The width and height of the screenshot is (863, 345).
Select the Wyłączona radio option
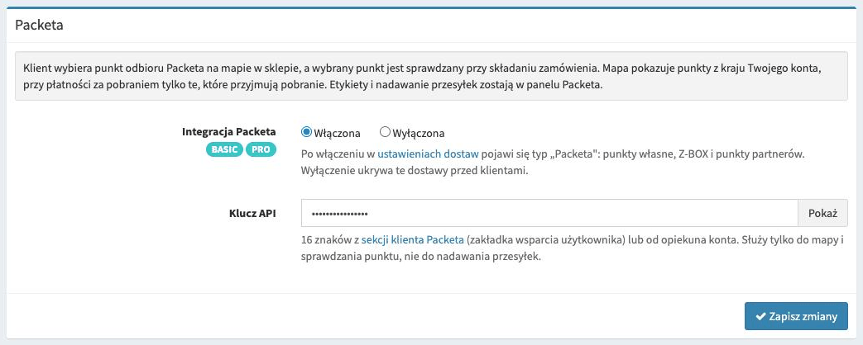click(x=386, y=132)
